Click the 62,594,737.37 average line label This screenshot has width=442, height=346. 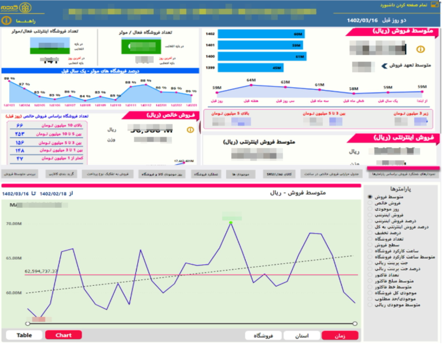(x=41, y=271)
